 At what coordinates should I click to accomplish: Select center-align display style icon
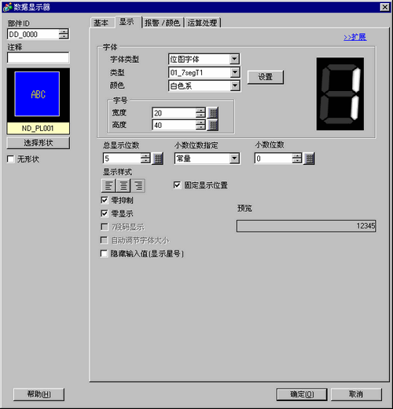(x=123, y=185)
